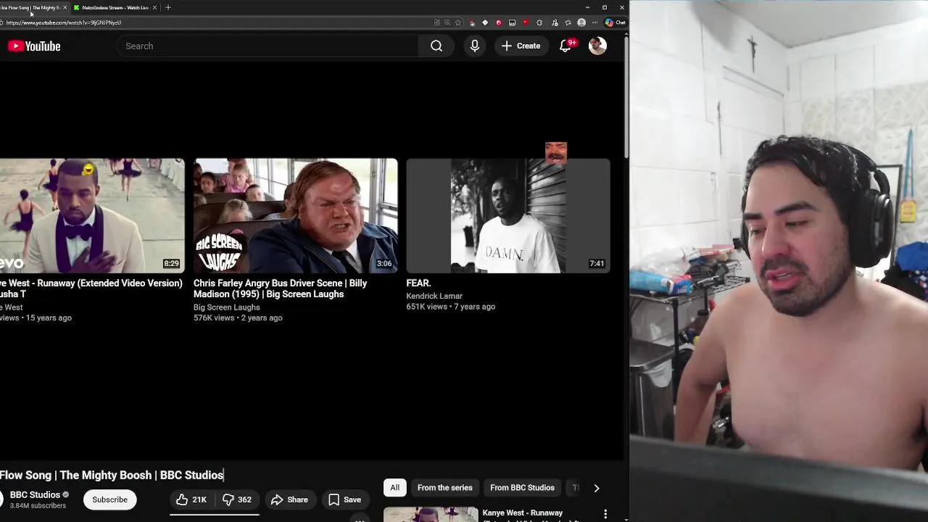Zoom the page with address bar magnifier
This screenshot has height=522, width=928.
(447, 22)
